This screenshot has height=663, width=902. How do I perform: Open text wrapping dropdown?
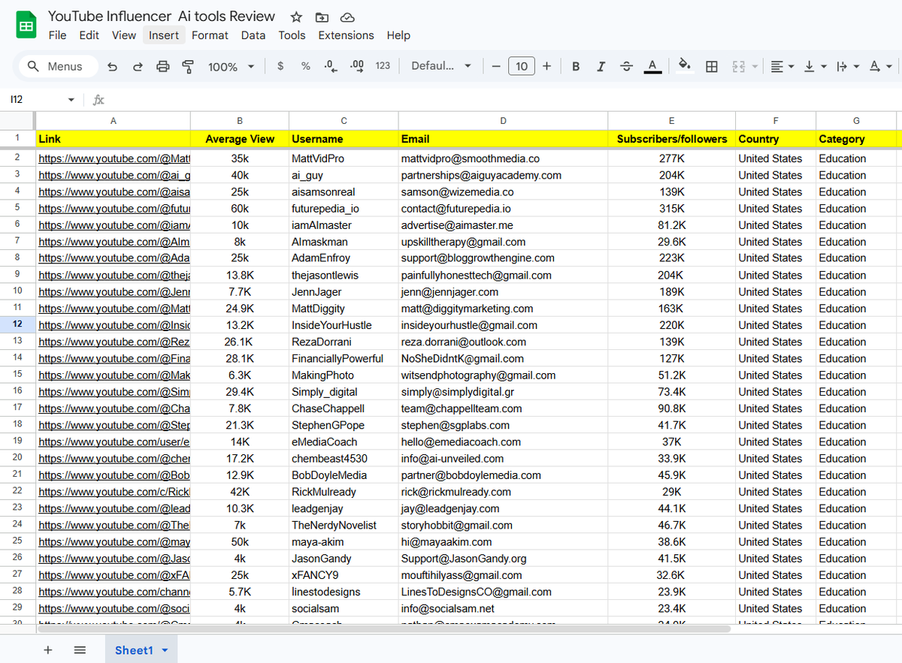[x=847, y=66]
